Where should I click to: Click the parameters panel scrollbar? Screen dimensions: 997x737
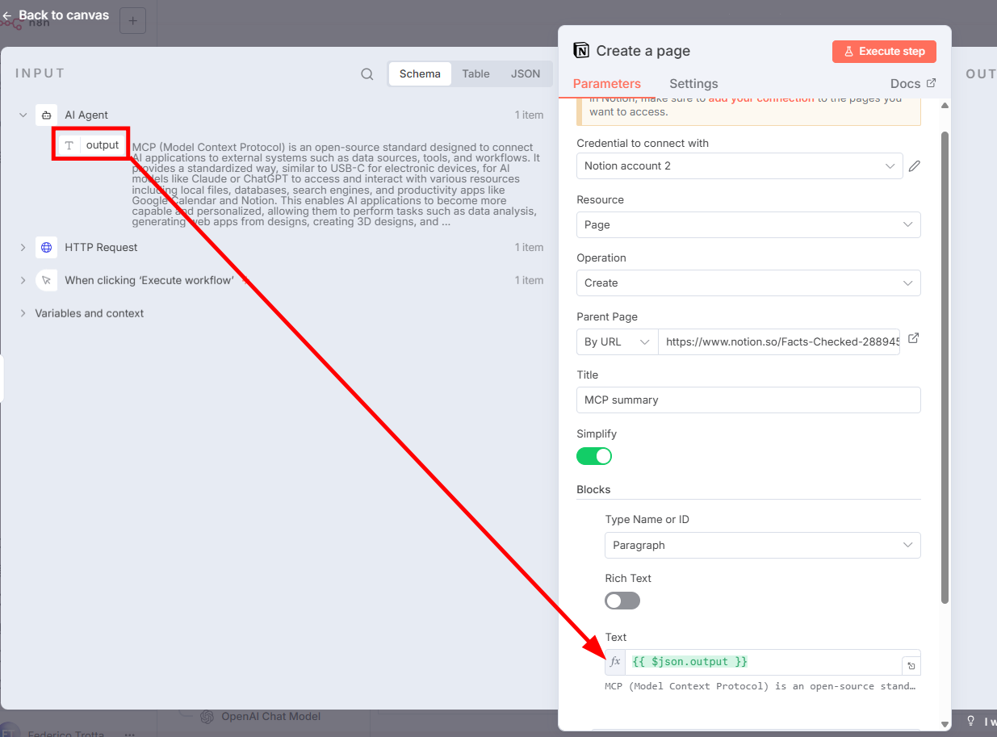coord(945,367)
